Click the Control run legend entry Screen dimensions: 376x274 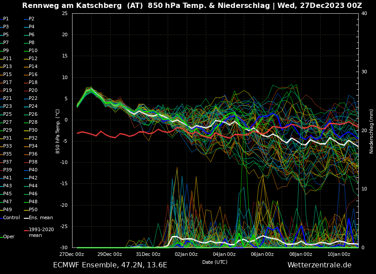pos(11,218)
